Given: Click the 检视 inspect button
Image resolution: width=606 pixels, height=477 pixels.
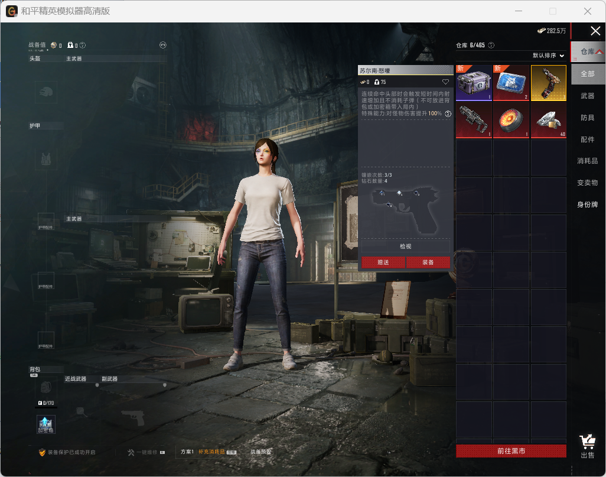Looking at the screenshot, I should coord(405,246).
